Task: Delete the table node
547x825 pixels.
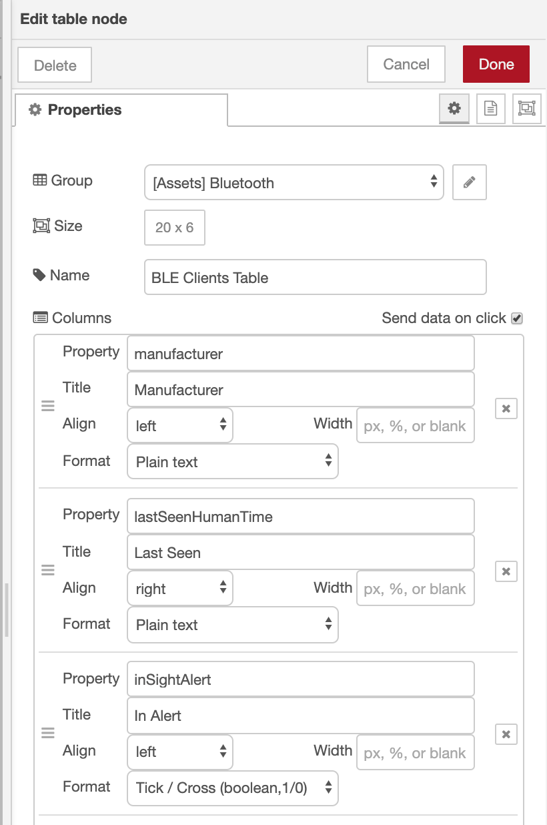Action: coord(54,65)
